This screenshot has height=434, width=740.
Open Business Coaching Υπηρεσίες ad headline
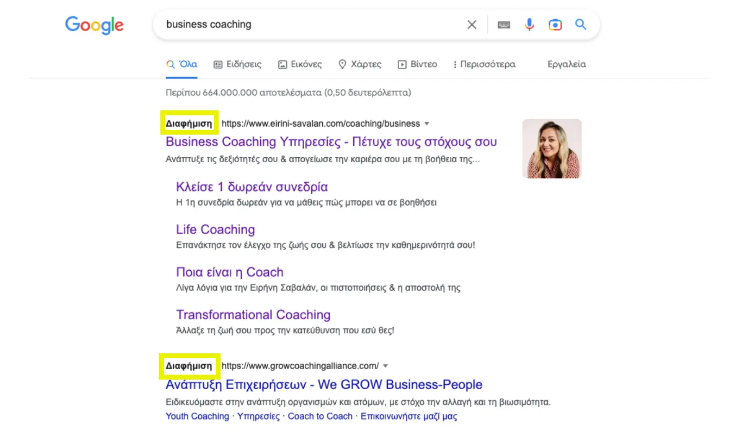pos(331,142)
